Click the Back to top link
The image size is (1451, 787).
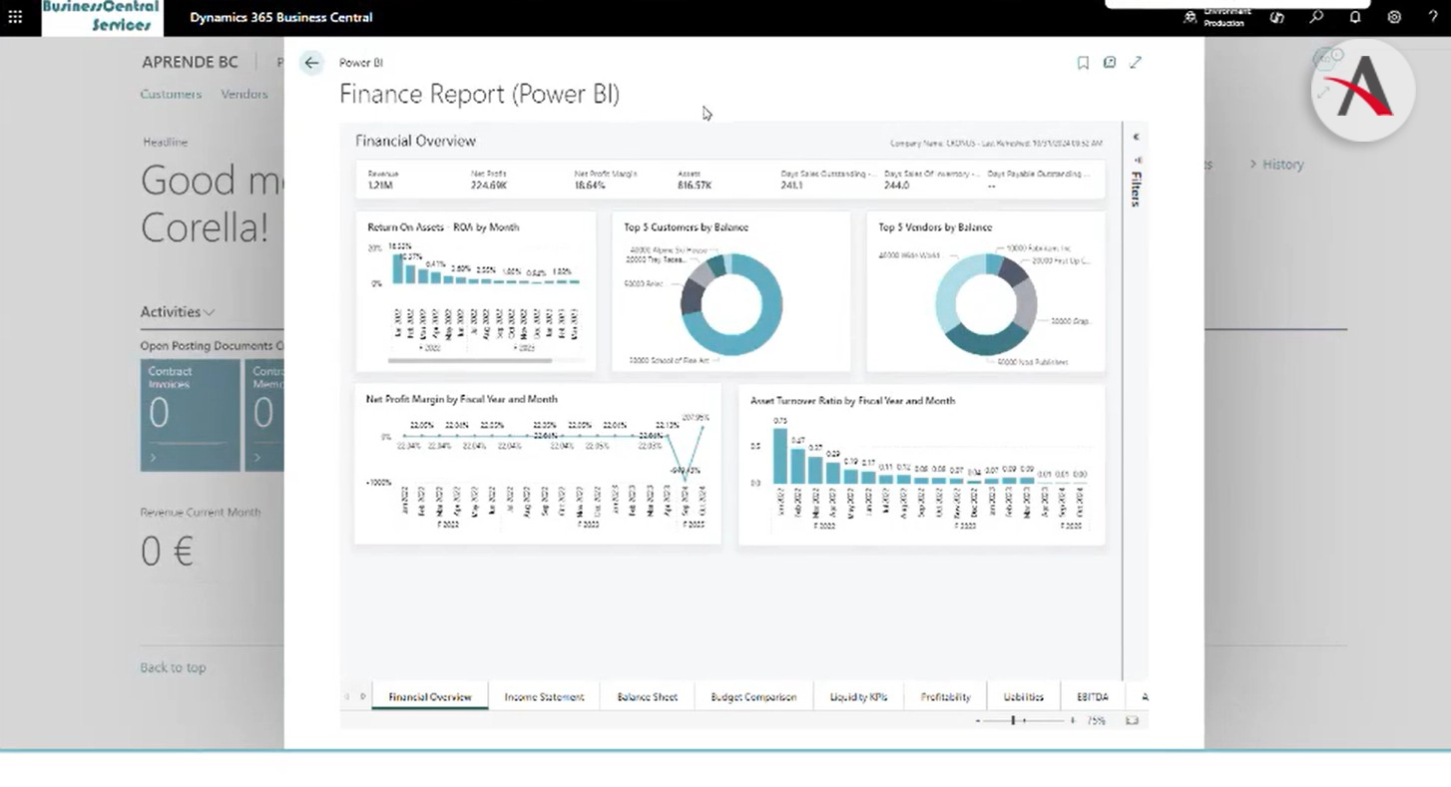click(173, 667)
